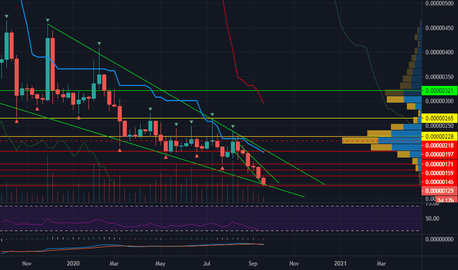
Task: Click the red 0.00000218 price label
Action: [440, 145]
